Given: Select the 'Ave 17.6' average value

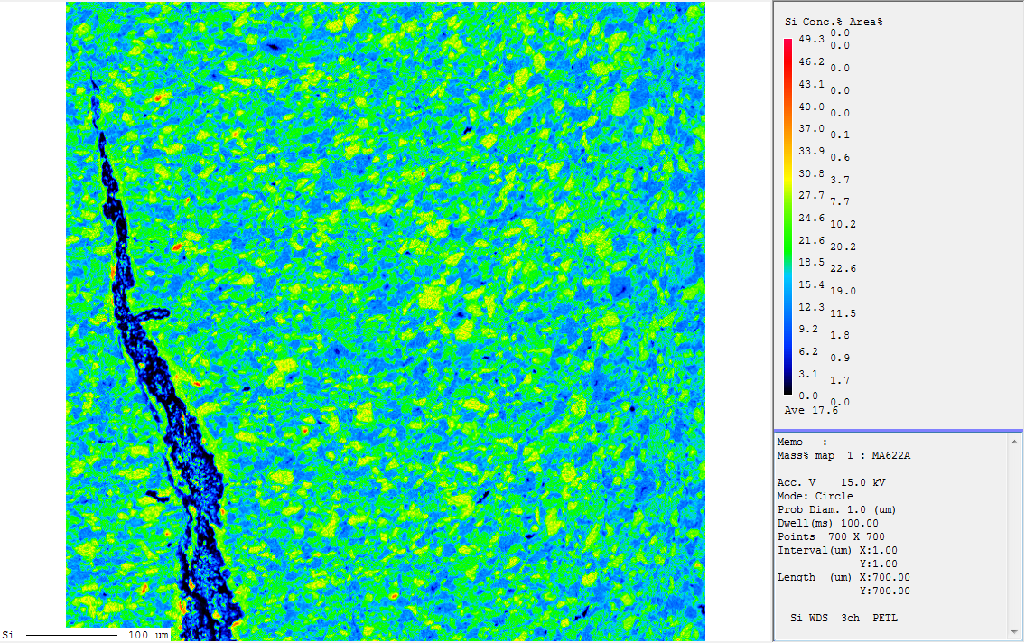Looking at the screenshot, I should [x=811, y=410].
